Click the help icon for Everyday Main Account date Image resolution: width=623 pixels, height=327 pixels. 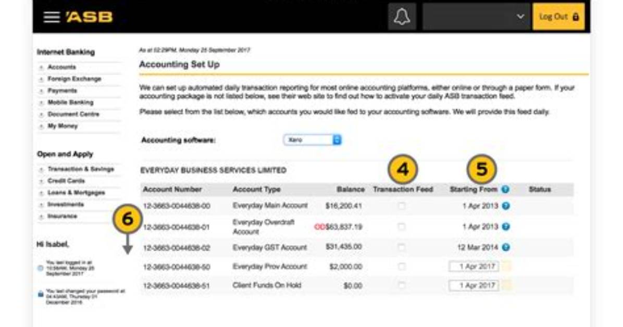pyautogui.click(x=506, y=206)
